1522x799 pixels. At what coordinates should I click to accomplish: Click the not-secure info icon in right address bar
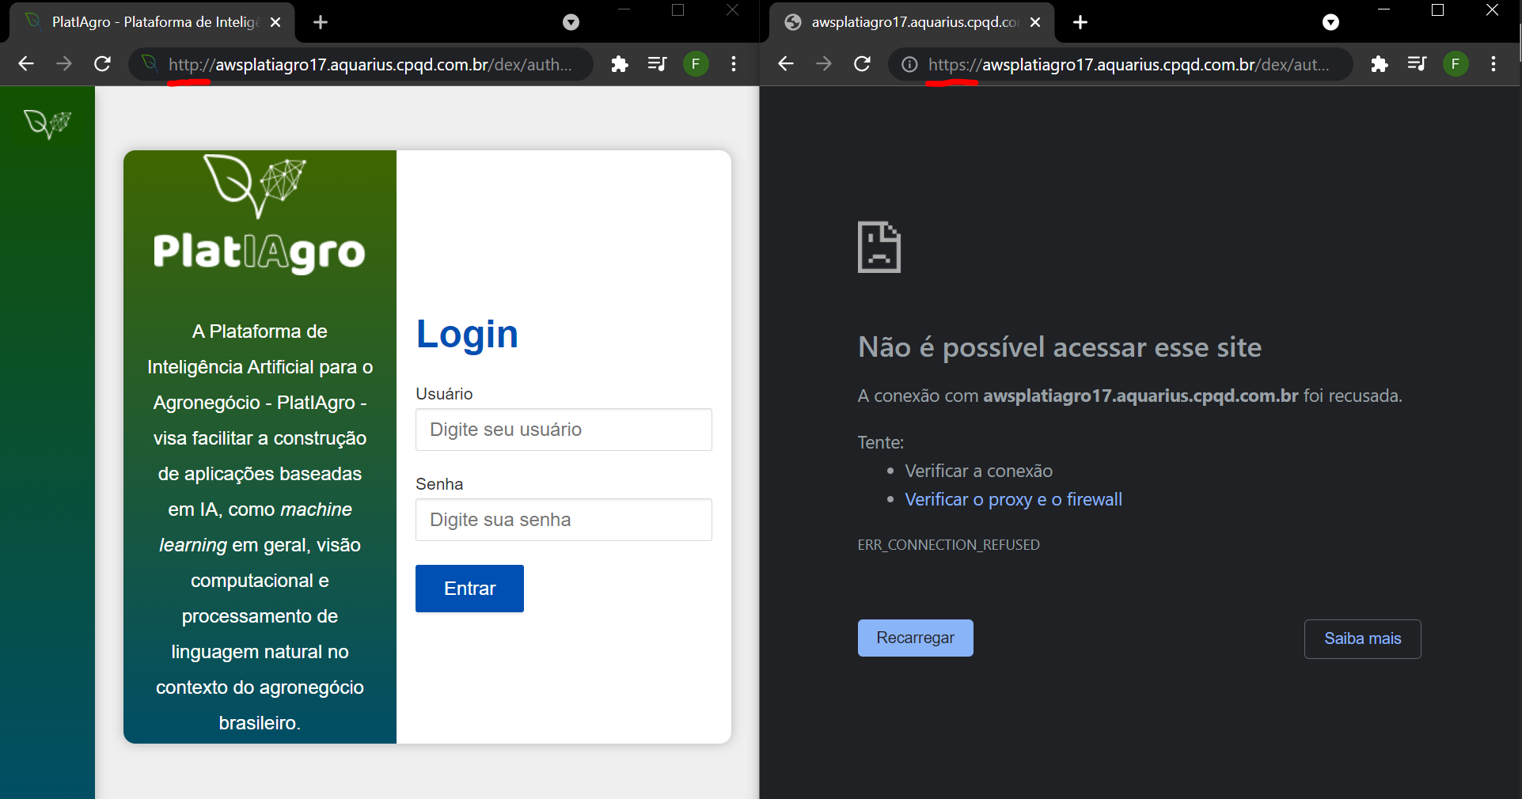909,64
